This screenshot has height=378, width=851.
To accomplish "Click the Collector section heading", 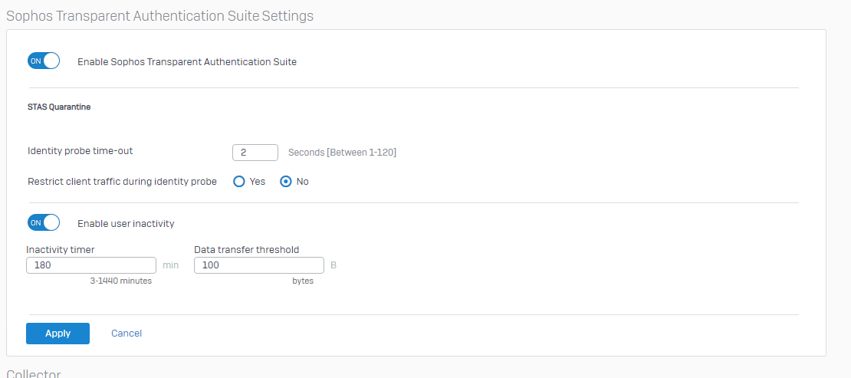I will [x=34, y=373].
